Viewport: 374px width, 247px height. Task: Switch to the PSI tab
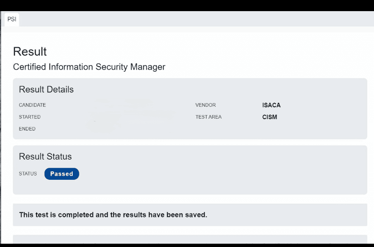click(x=12, y=19)
